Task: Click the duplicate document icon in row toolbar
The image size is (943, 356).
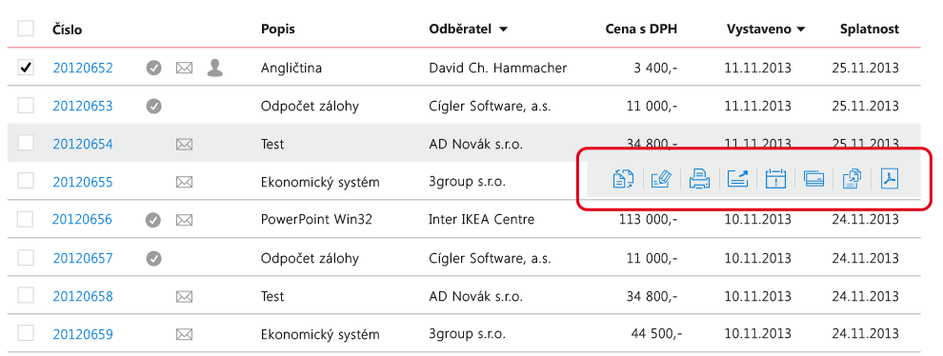Action: pyautogui.click(x=853, y=179)
